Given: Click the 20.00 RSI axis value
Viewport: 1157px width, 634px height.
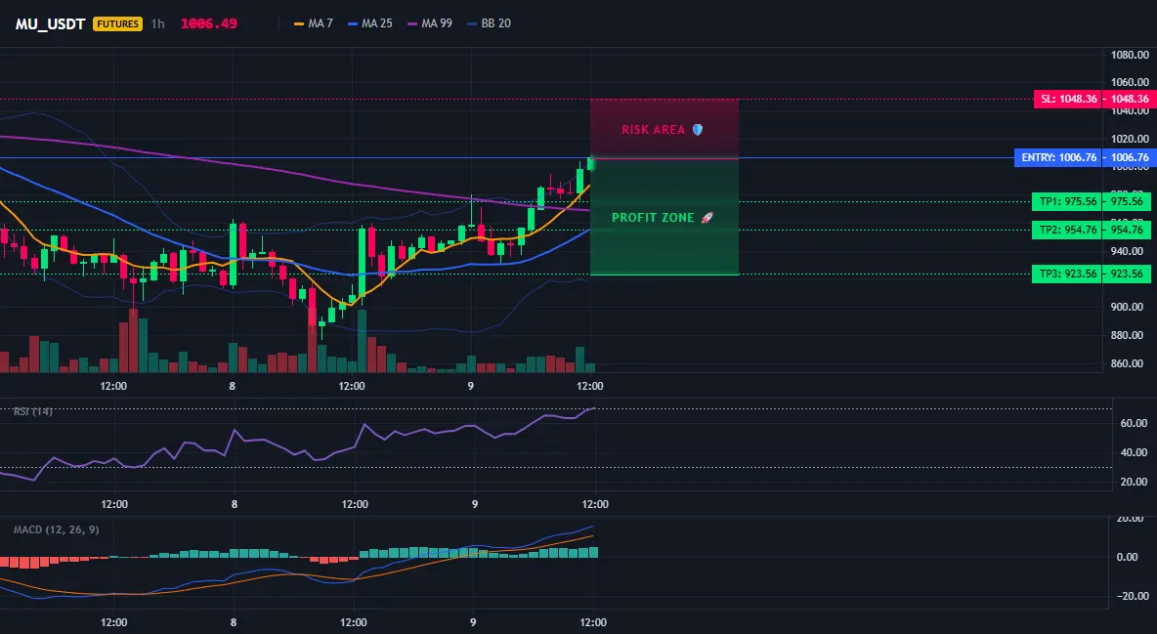Looking at the screenshot, I should coord(1135,482).
